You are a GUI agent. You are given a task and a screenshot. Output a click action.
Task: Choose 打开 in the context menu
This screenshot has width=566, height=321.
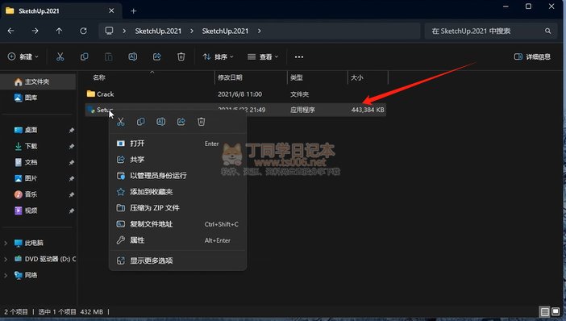[177, 144]
